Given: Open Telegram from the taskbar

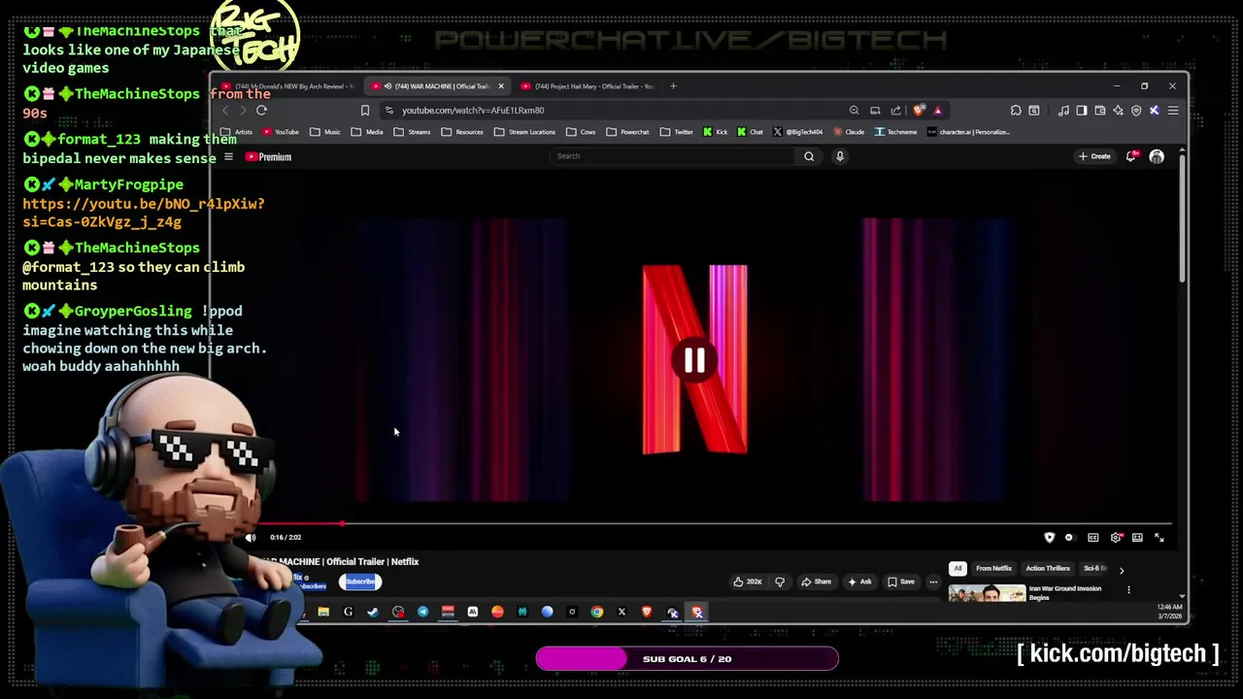Looking at the screenshot, I should point(423,612).
